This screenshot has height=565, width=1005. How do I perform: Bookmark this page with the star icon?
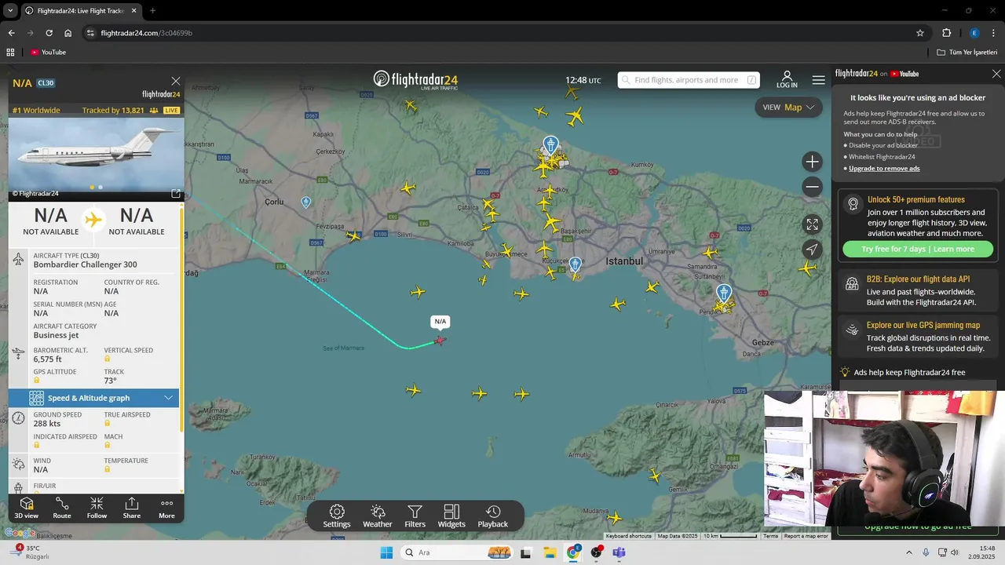tap(920, 33)
